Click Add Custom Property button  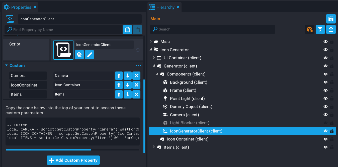pos(73,160)
